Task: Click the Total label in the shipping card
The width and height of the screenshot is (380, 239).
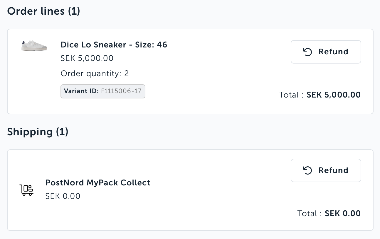Action: click(x=307, y=214)
